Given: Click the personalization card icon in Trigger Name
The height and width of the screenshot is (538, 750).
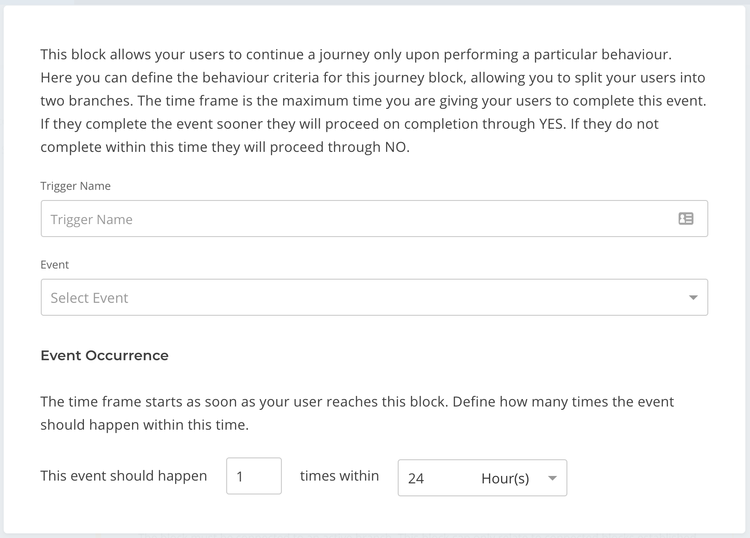Looking at the screenshot, I should click(x=686, y=219).
